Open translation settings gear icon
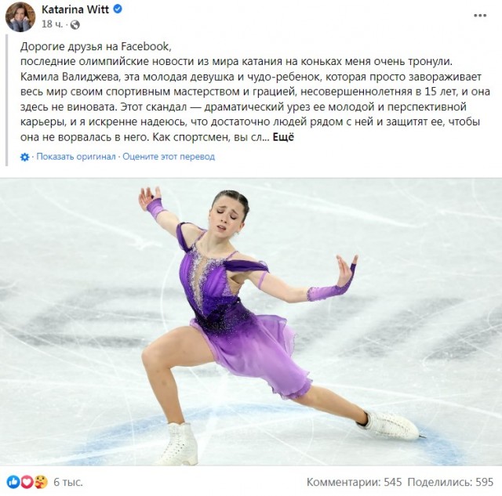Viewport: 502px width, 496px height. click(24, 157)
